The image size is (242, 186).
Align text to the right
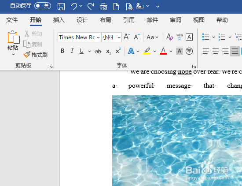(225, 51)
